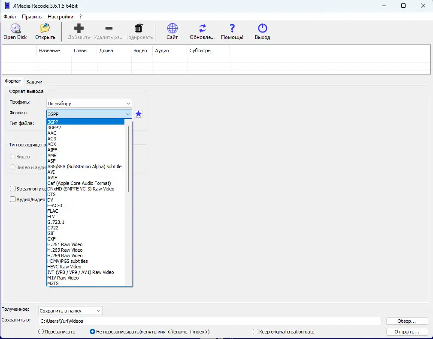Viewport: 433px width, 339px height.
Task: Click the Выход power icon
Action: (262, 28)
